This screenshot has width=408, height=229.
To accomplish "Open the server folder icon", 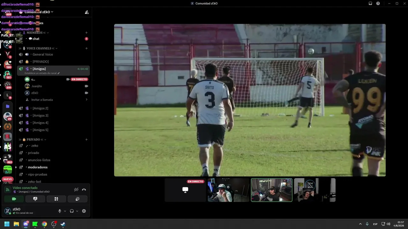I will 8,106.
